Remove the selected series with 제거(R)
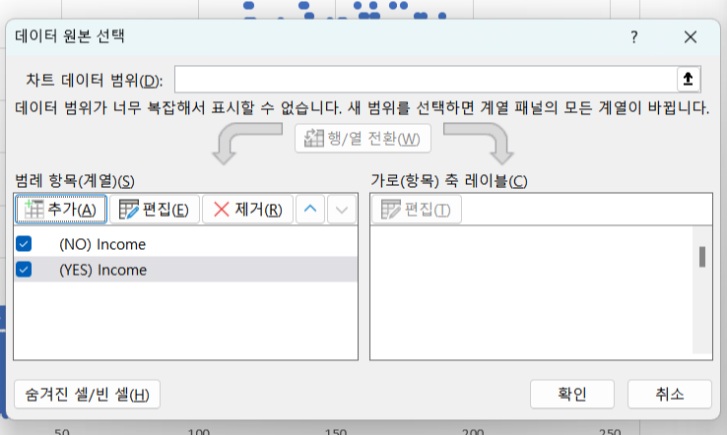This screenshot has width=727, height=435. click(x=247, y=210)
